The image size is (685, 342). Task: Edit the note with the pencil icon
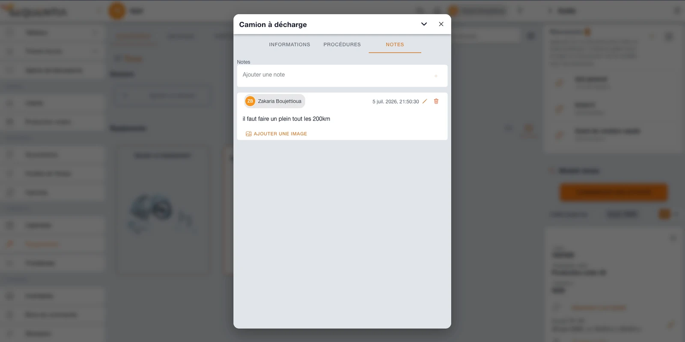coord(425,101)
